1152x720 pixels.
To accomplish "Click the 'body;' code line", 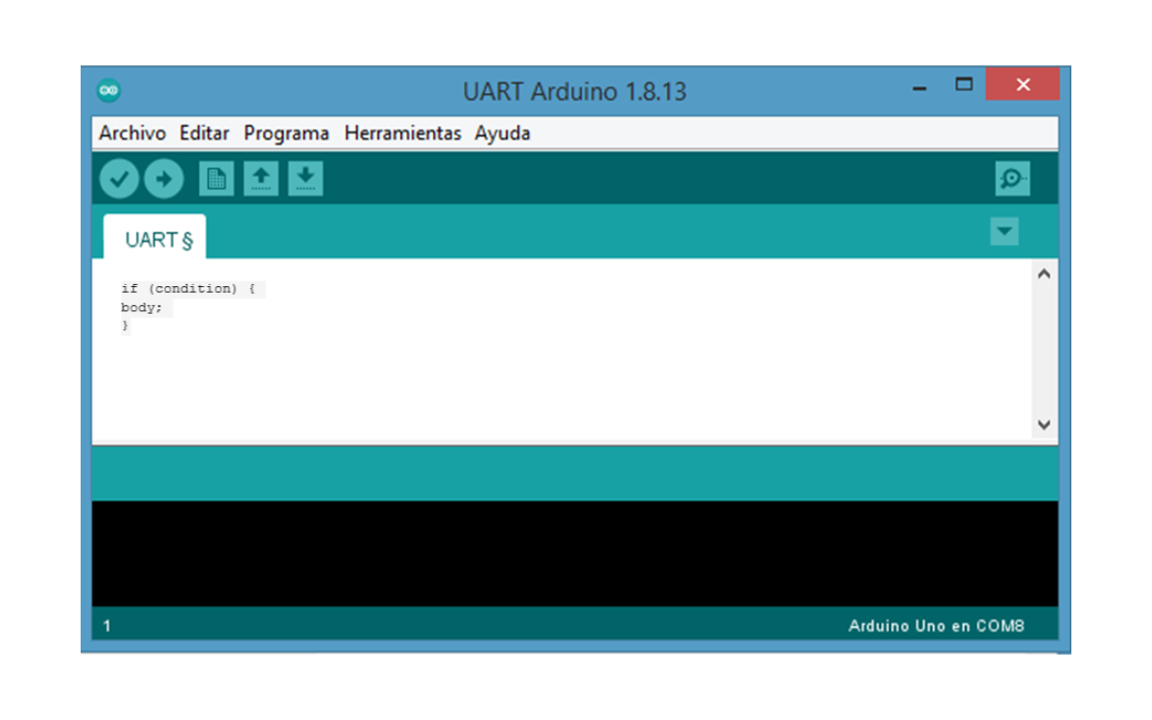I will [x=142, y=307].
